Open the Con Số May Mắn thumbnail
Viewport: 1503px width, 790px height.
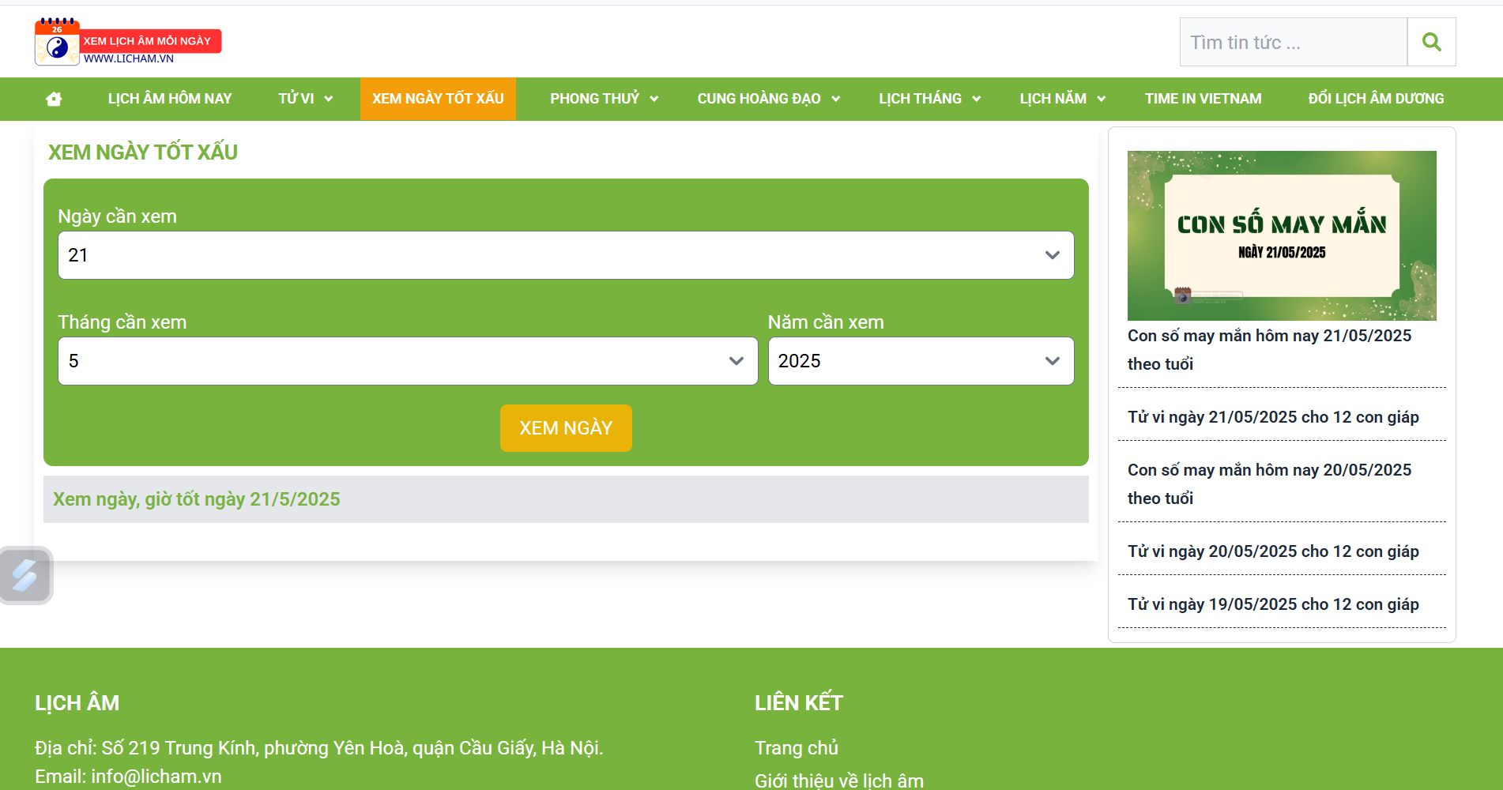[1281, 235]
